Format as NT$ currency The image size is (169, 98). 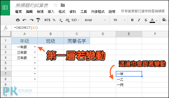coord(47,20)
